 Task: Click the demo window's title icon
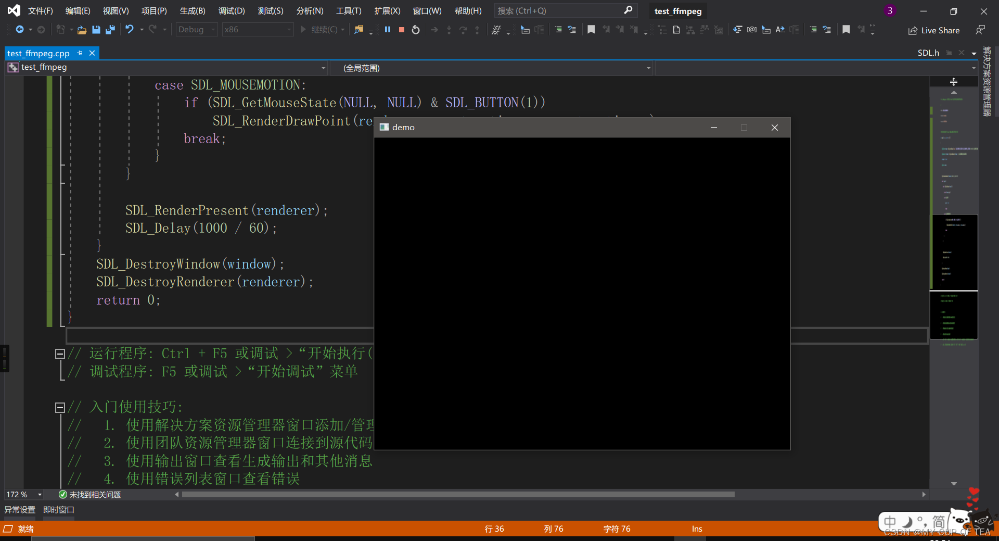coord(385,127)
